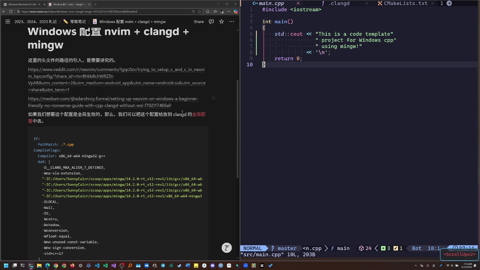This screenshot has width=480, height=270.
Task: Click the git additions '+3' indicator in the statusline
Action: pyautogui.click(x=385, y=248)
